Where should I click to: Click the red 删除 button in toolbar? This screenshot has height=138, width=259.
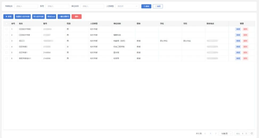(x=76, y=16)
